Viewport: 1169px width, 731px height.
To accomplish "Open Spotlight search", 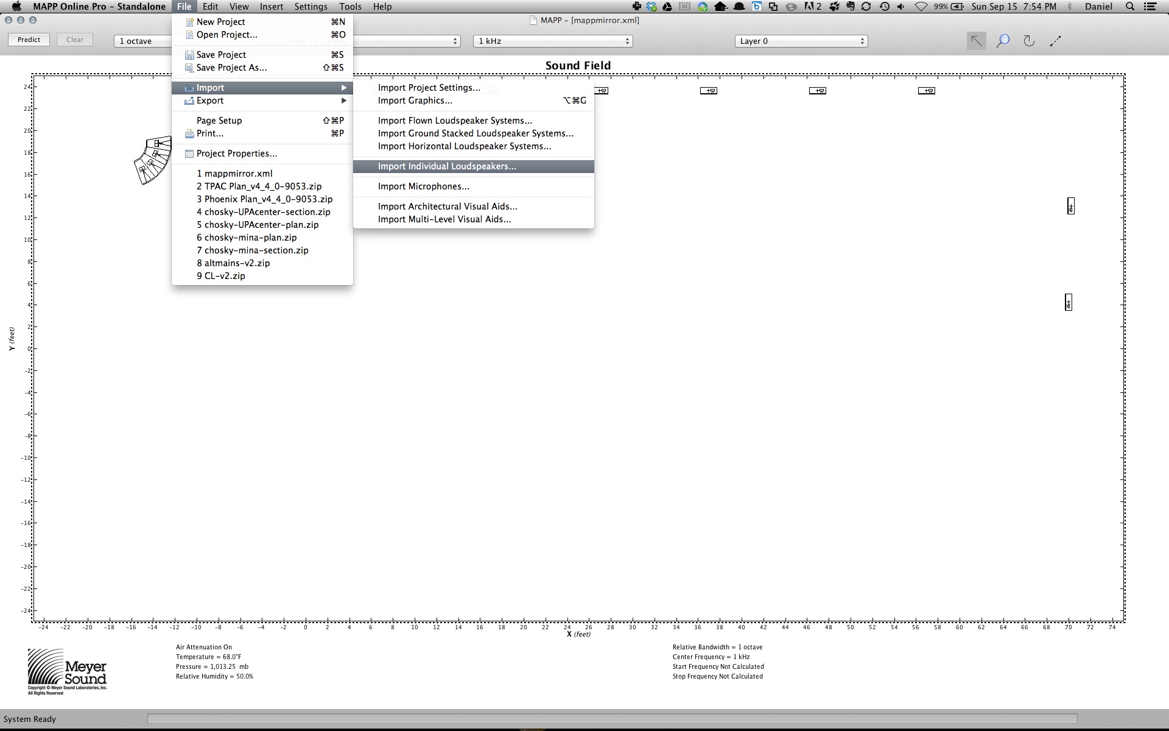I will tap(1130, 7).
